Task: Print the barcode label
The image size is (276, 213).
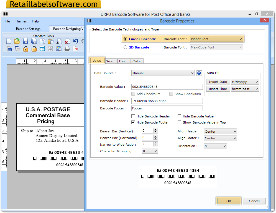Action: click(x=67, y=48)
